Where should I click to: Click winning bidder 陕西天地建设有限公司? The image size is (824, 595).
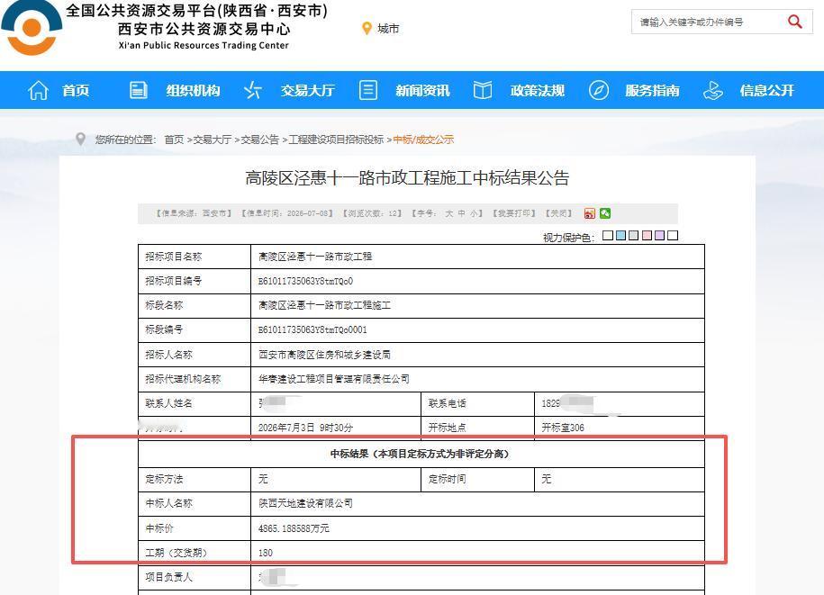(305, 503)
